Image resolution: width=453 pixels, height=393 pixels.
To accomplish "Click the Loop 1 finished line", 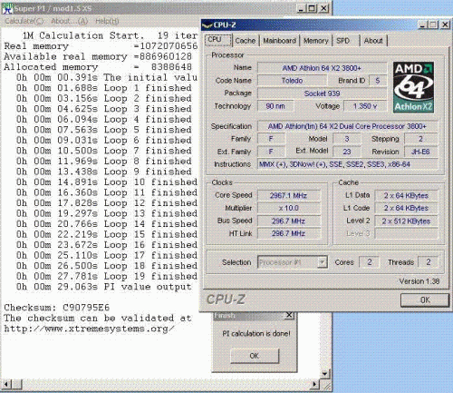I will 103,88.
